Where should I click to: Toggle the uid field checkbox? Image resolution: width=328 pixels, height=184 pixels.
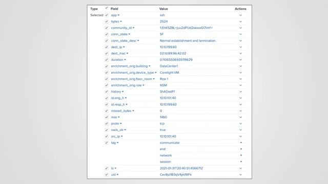pyautogui.click(x=107, y=174)
